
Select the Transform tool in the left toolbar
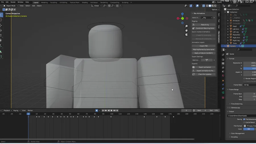tap(1, 40)
